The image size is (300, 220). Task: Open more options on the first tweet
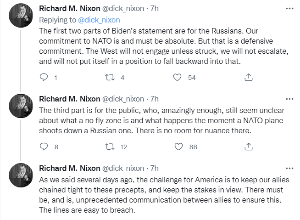coord(289,8)
